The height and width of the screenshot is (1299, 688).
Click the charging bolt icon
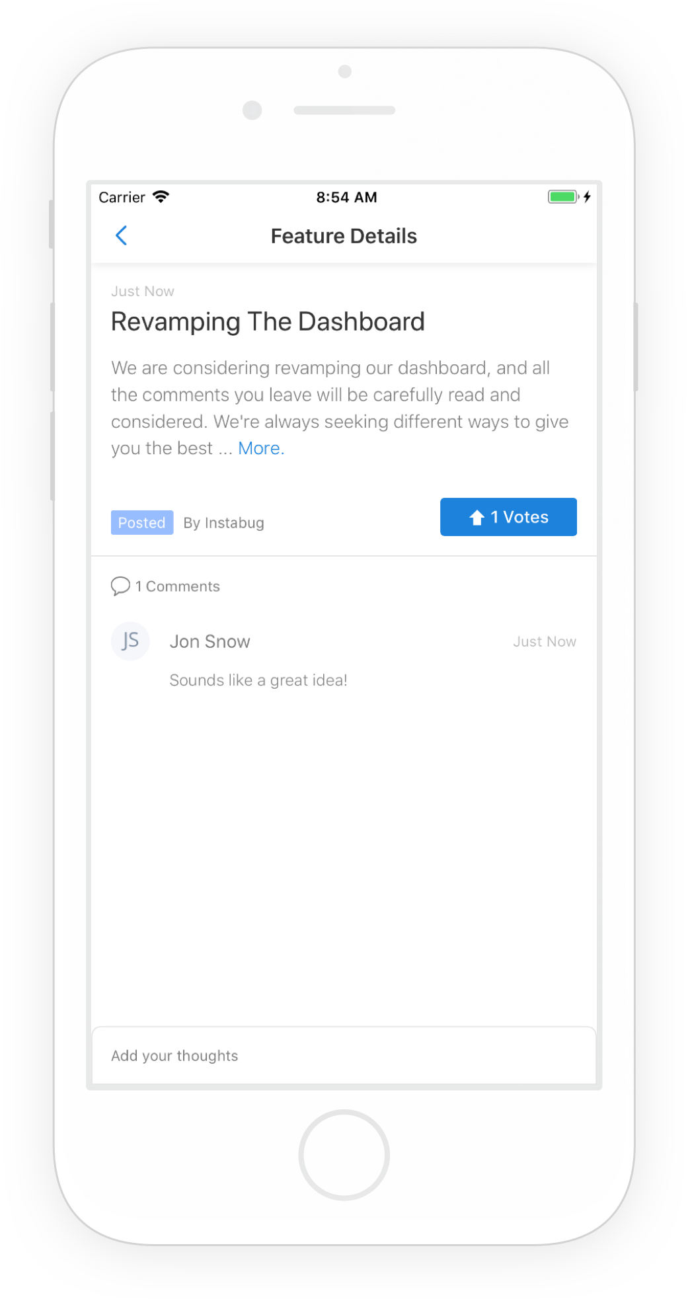587,197
